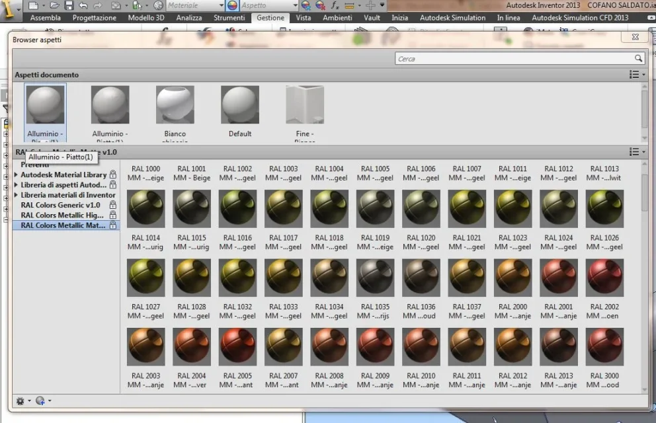The height and width of the screenshot is (423, 656).
Task: Pick RAL 1032 red swatch
Action: pyautogui.click(x=237, y=346)
